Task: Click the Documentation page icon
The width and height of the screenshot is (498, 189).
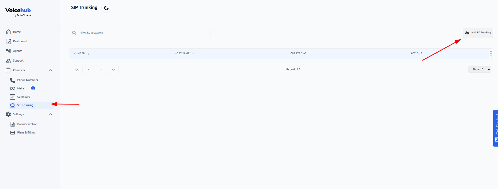Action: pos(13,124)
